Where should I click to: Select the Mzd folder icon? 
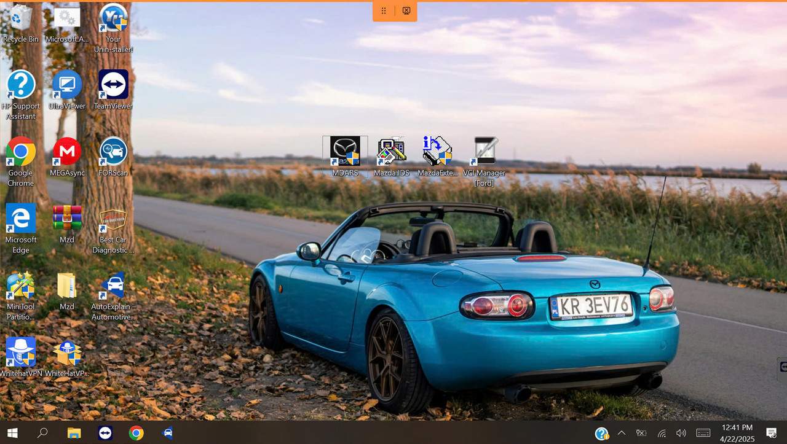67,291
